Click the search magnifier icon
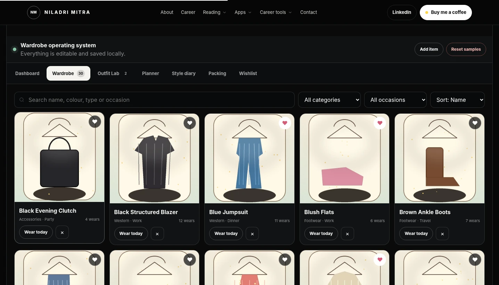This screenshot has width=499, height=285. 22,100
